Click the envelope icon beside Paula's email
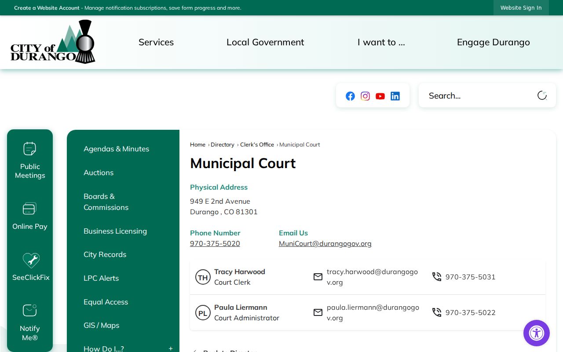Image resolution: width=563 pixels, height=352 pixels. pyautogui.click(x=318, y=312)
